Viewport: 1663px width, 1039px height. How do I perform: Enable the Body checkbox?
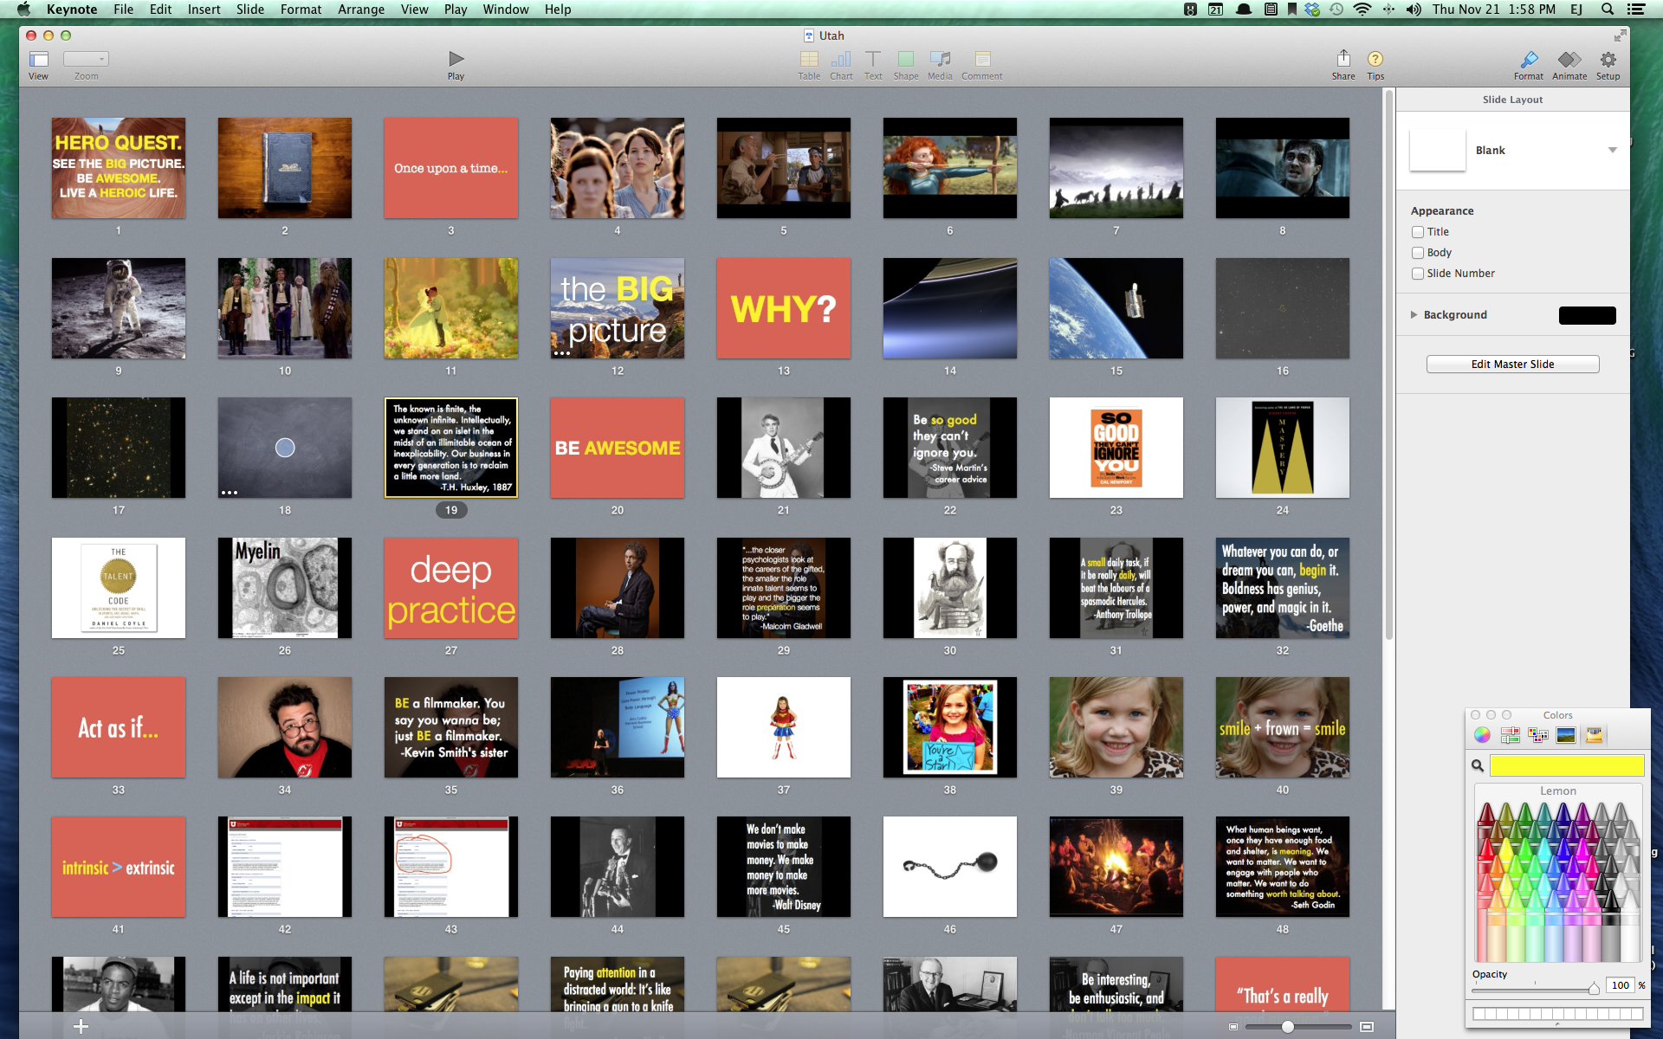tap(1418, 253)
